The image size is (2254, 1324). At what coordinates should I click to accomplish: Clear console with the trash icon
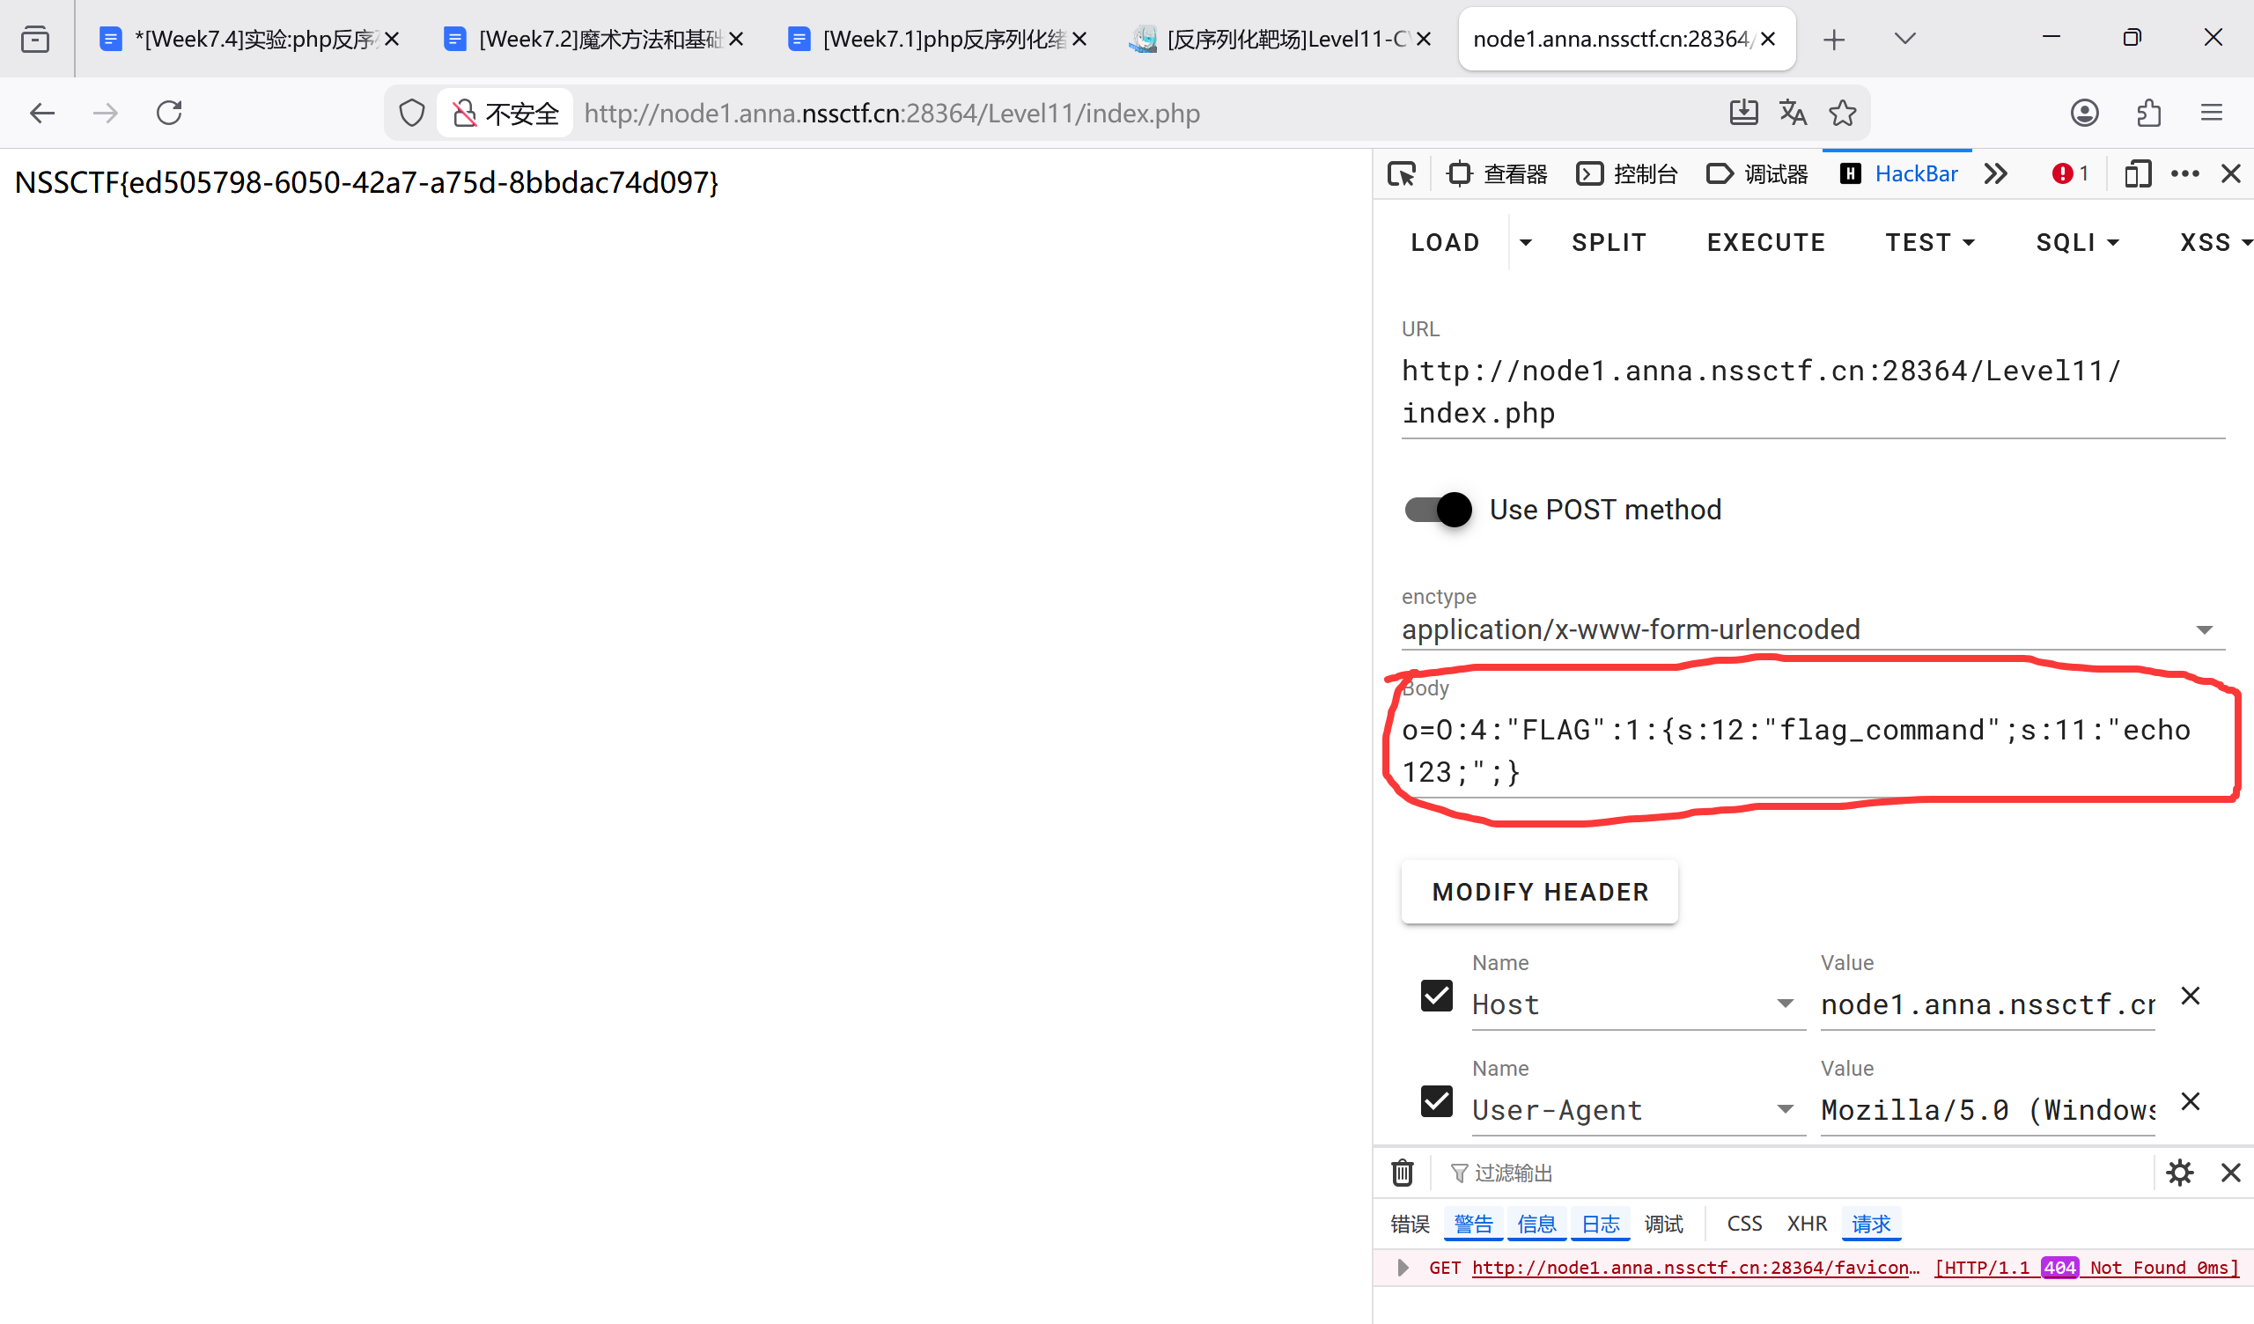click(x=1402, y=1172)
